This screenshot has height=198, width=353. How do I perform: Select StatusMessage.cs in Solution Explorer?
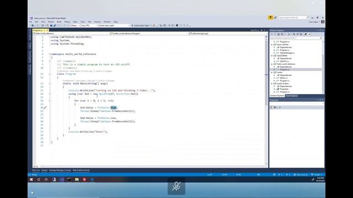tap(287, 53)
